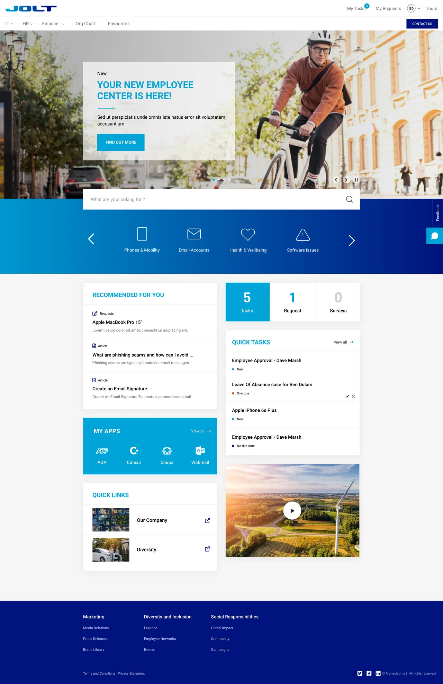Open the Favourites menu item
Screen dimensions: 443x684
[119, 24]
